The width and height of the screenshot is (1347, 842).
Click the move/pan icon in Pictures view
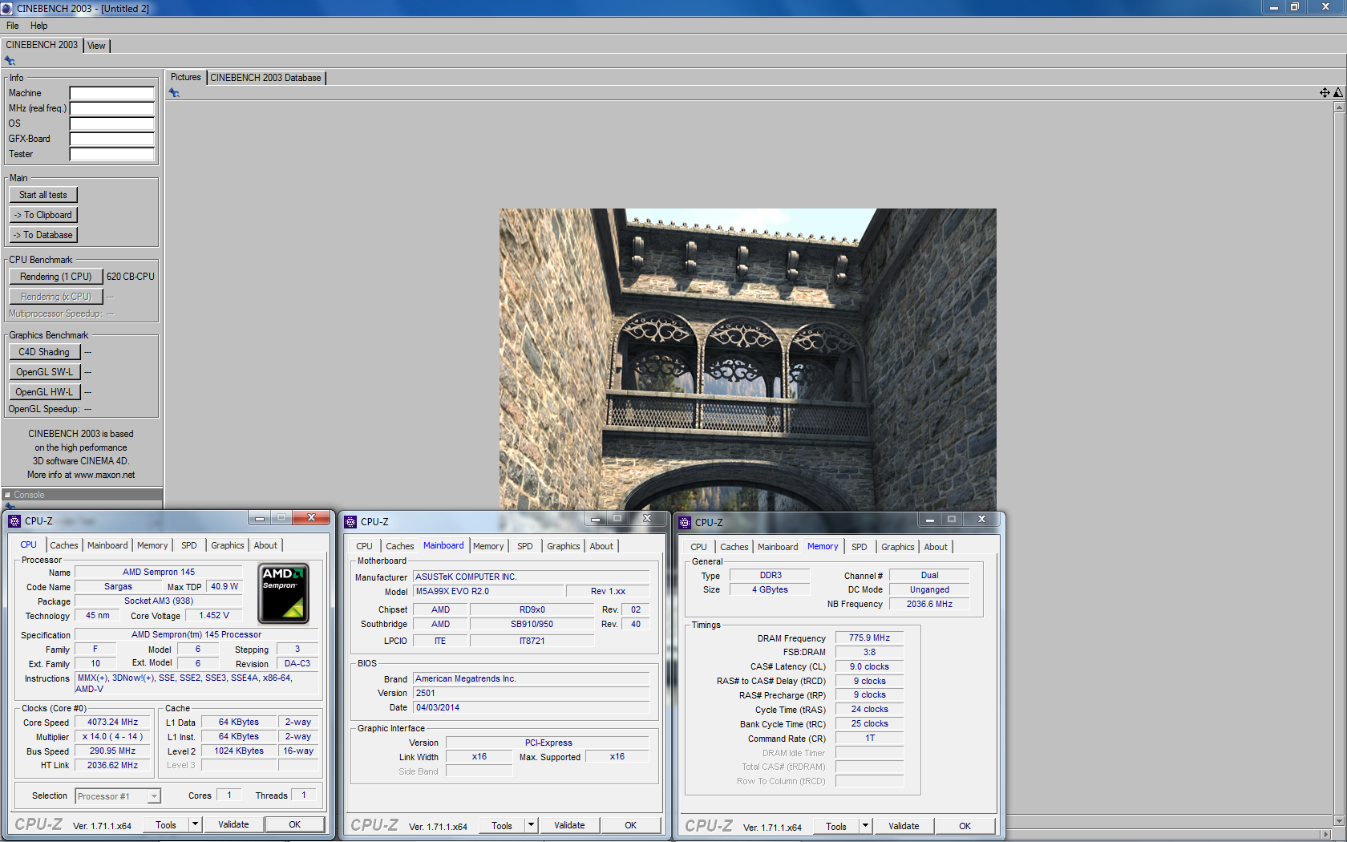[1325, 93]
